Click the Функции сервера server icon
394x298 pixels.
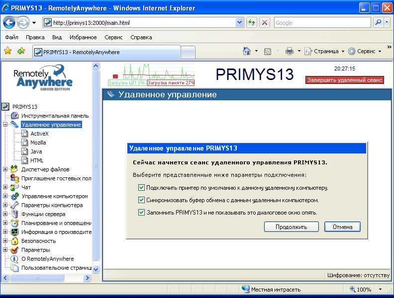(14, 214)
